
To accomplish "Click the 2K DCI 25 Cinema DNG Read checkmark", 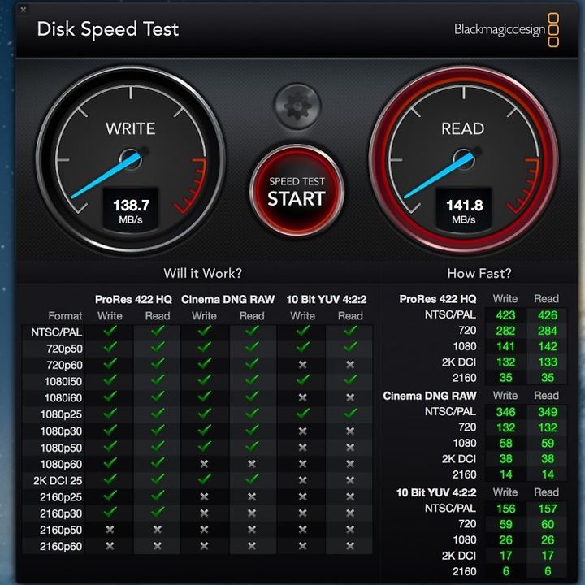I will [252, 479].
